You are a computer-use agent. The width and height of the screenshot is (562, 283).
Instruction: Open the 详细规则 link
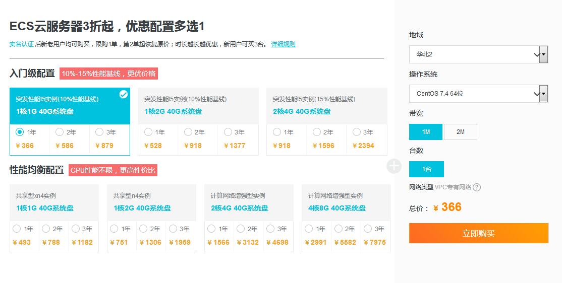283,44
